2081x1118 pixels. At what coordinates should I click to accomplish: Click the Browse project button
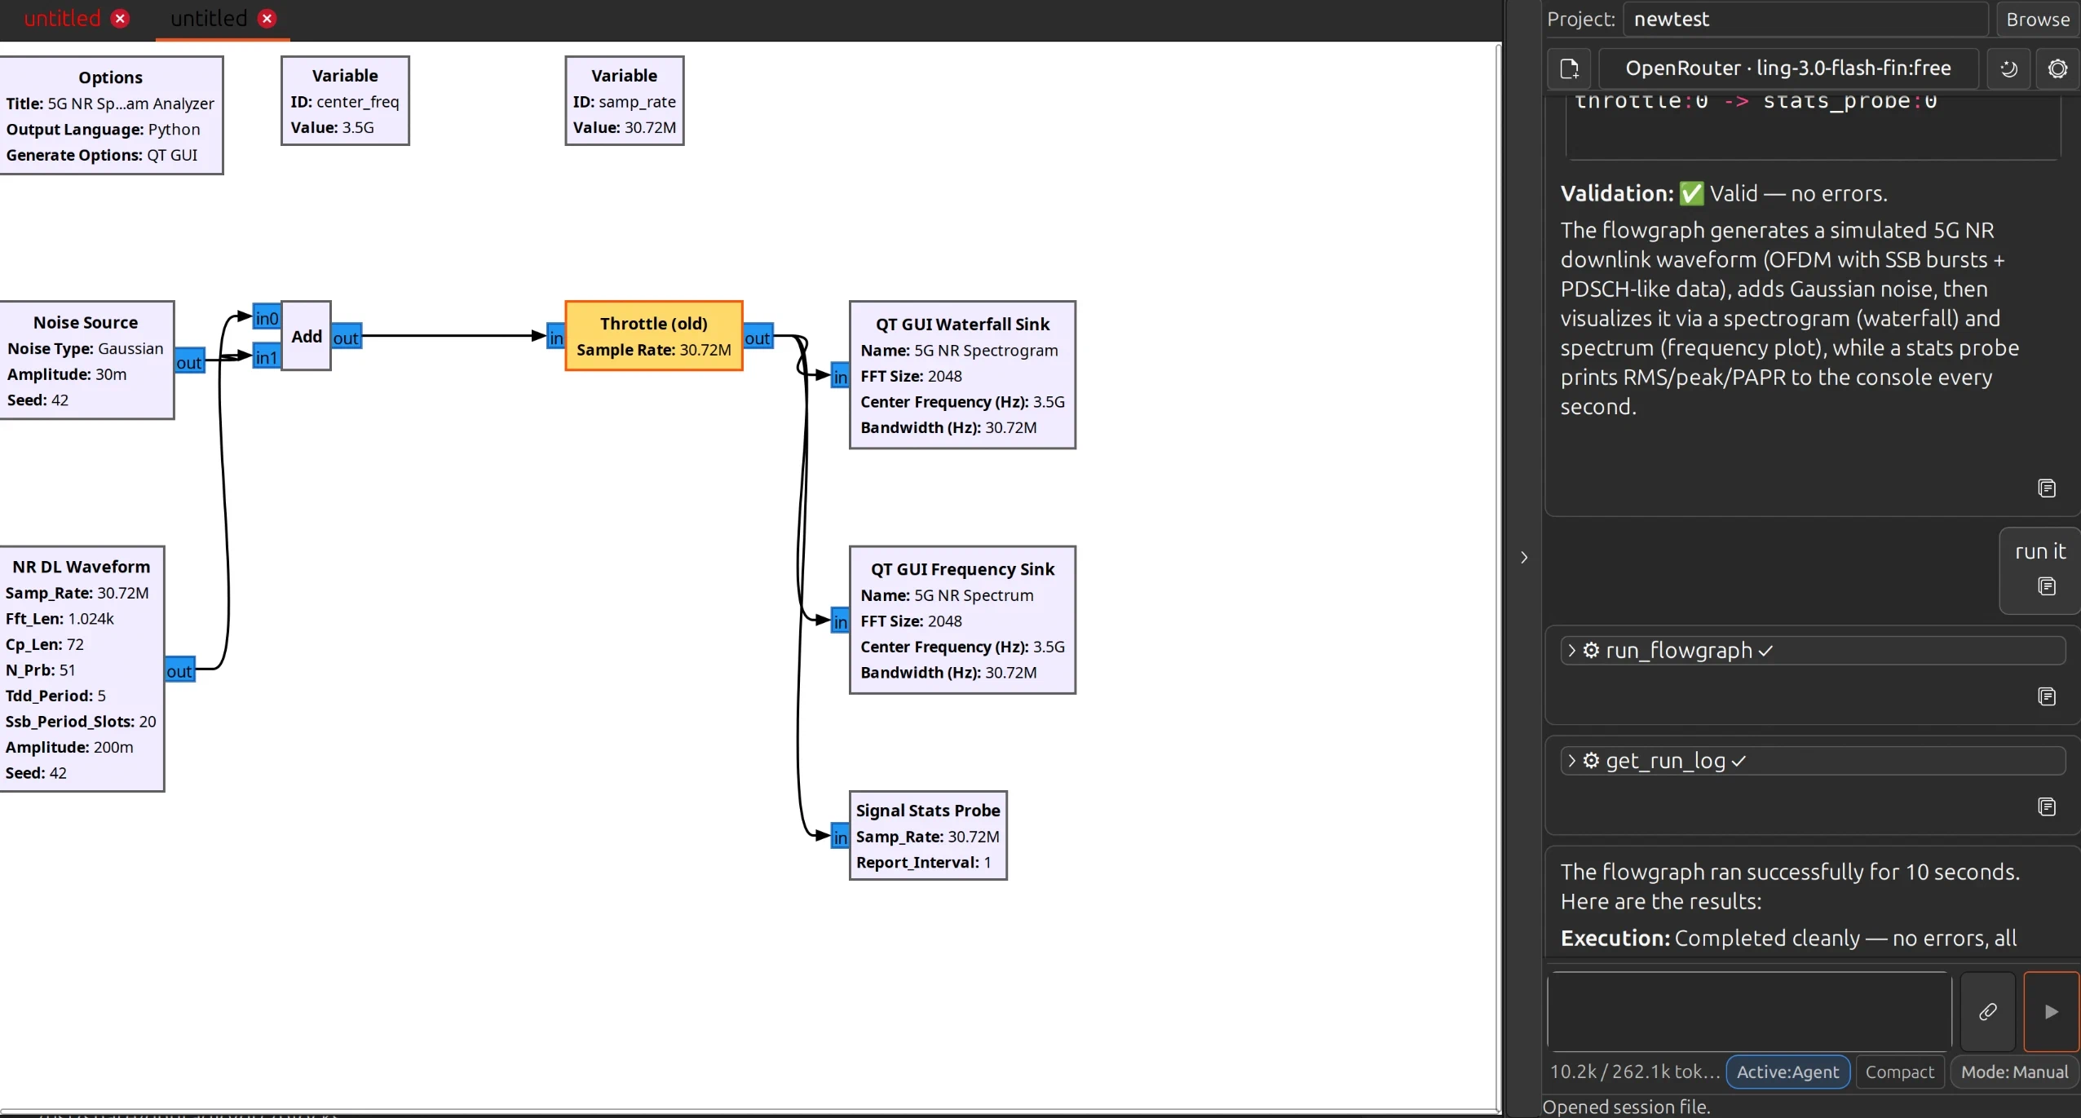pyautogui.click(x=2037, y=19)
